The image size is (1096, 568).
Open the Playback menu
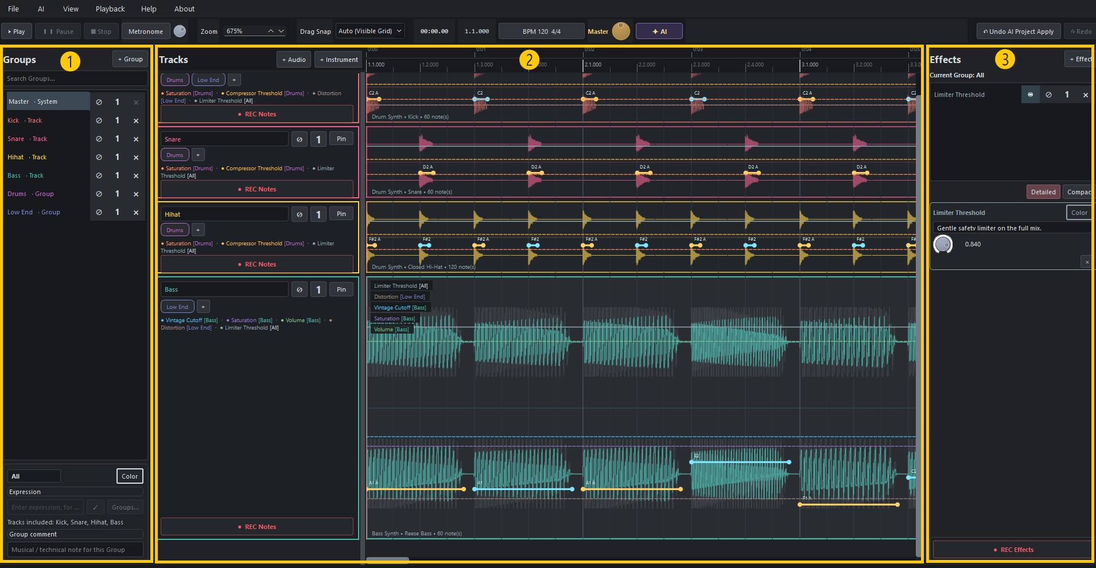110,9
